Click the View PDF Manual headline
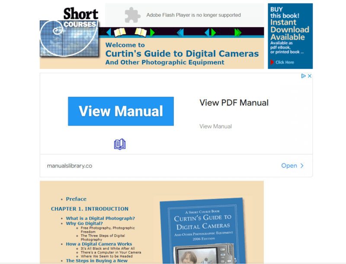346x264 pixels. tap(234, 103)
